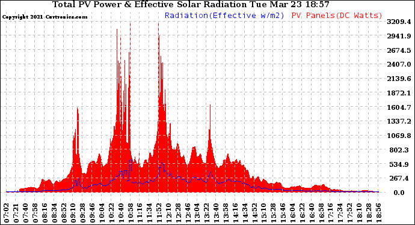Click the 07:40 time label
Screen dimensions: 415x225
[x=25, y=213]
